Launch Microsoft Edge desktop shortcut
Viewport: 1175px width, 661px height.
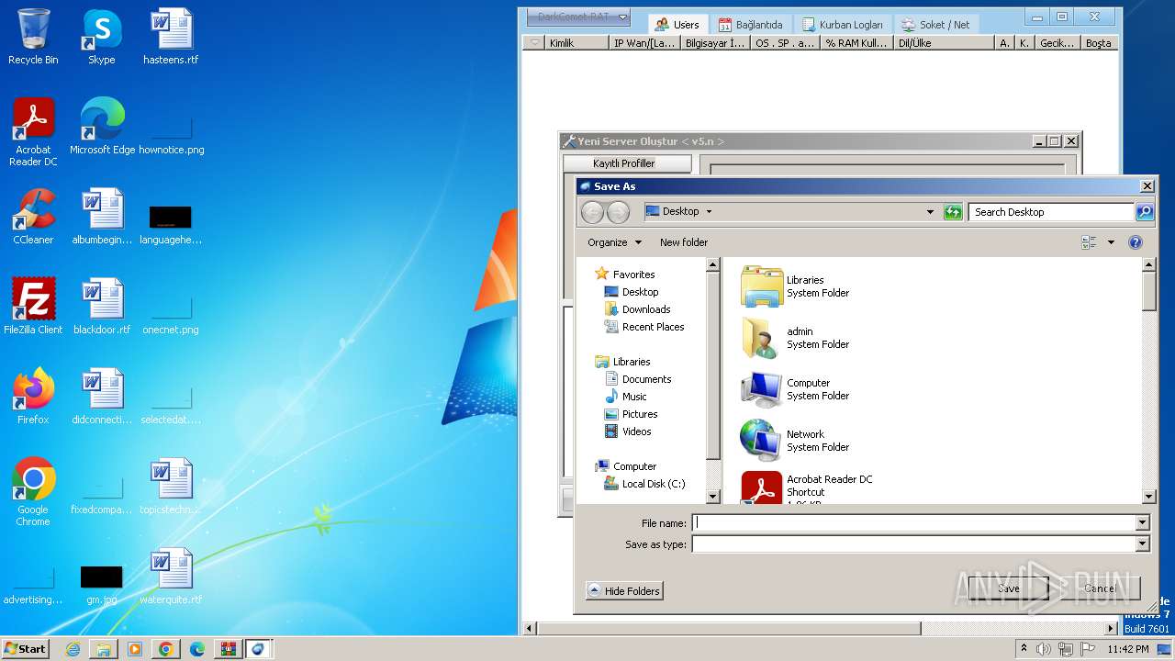pyautogui.click(x=102, y=127)
